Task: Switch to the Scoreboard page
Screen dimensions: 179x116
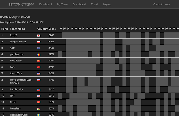Action: point(79,4)
